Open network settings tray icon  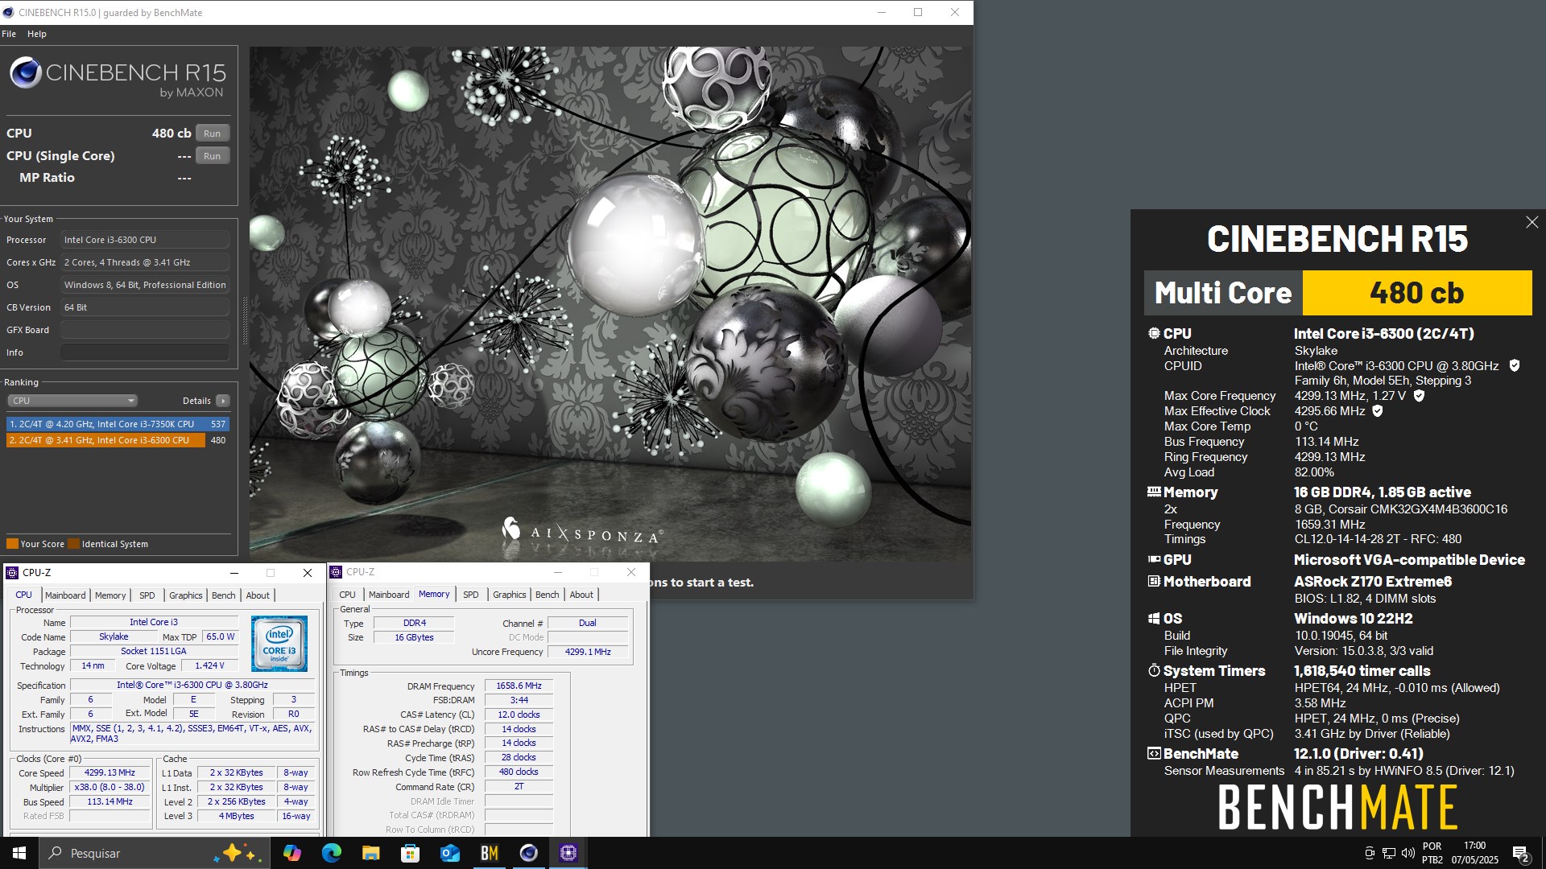coord(1389,853)
